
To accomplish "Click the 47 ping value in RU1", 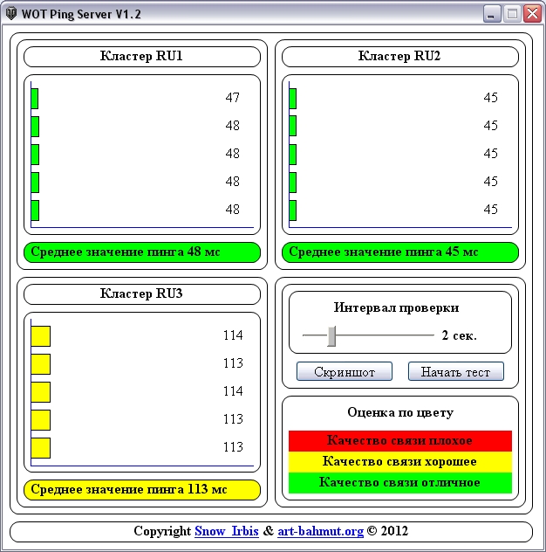I will pos(232,98).
